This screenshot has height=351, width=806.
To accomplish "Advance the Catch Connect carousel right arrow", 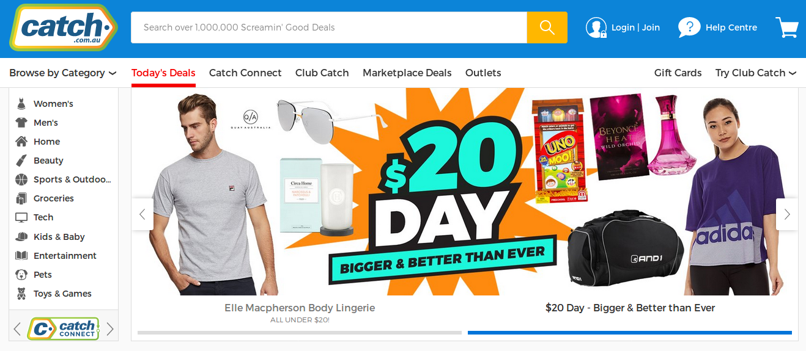I will tap(110, 329).
